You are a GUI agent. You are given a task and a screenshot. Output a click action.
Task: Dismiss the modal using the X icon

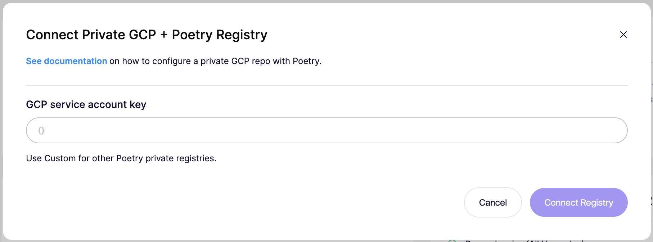coord(623,35)
